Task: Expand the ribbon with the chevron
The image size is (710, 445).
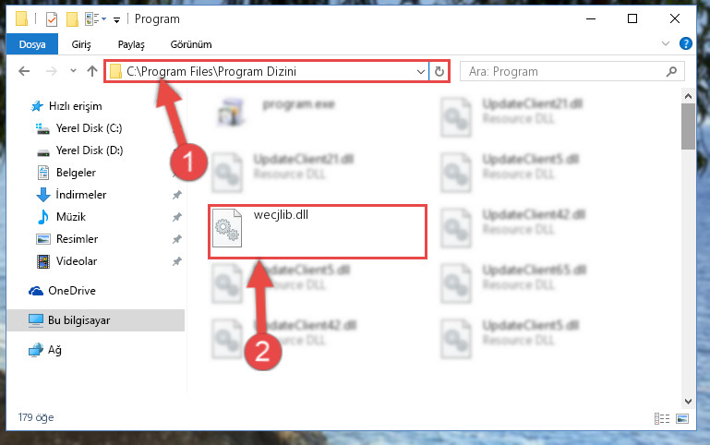Action: point(666,44)
